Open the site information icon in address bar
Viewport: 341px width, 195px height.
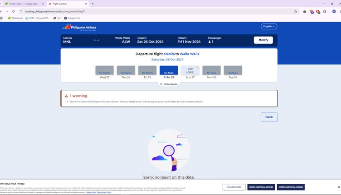(x=21, y=11)
